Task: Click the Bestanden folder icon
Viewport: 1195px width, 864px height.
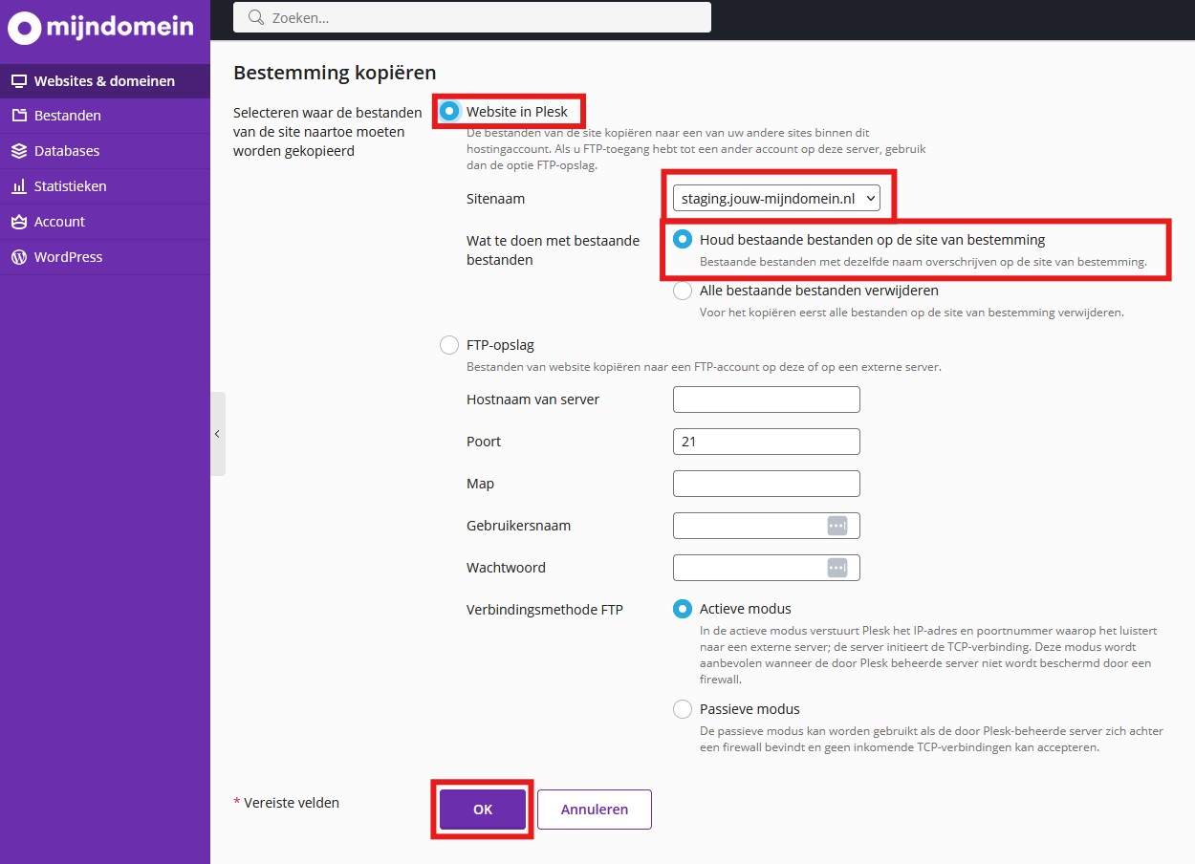Action: click(x=18, y=116)
